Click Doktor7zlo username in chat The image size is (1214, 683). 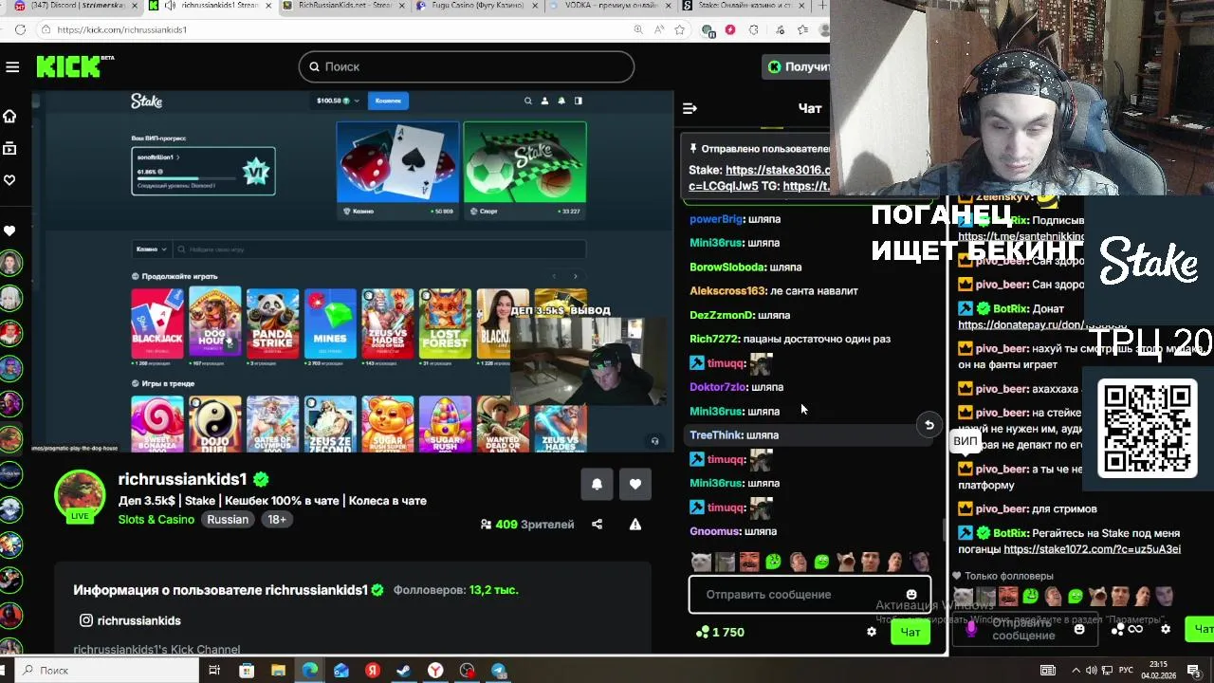point(718,387)
